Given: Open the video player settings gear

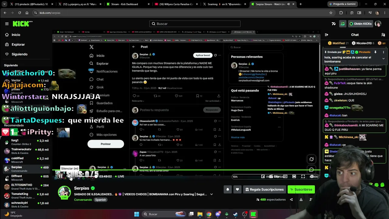Looking at the screenshot, I should pos(312,176).
